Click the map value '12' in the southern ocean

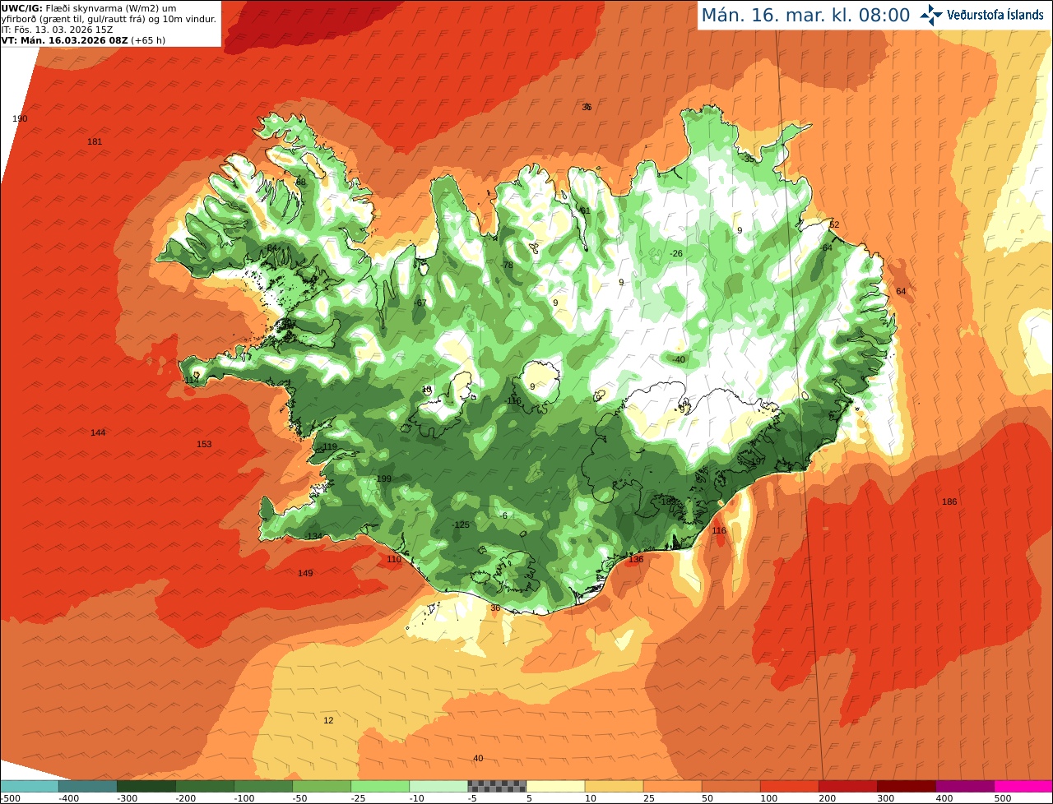[328, 721]
